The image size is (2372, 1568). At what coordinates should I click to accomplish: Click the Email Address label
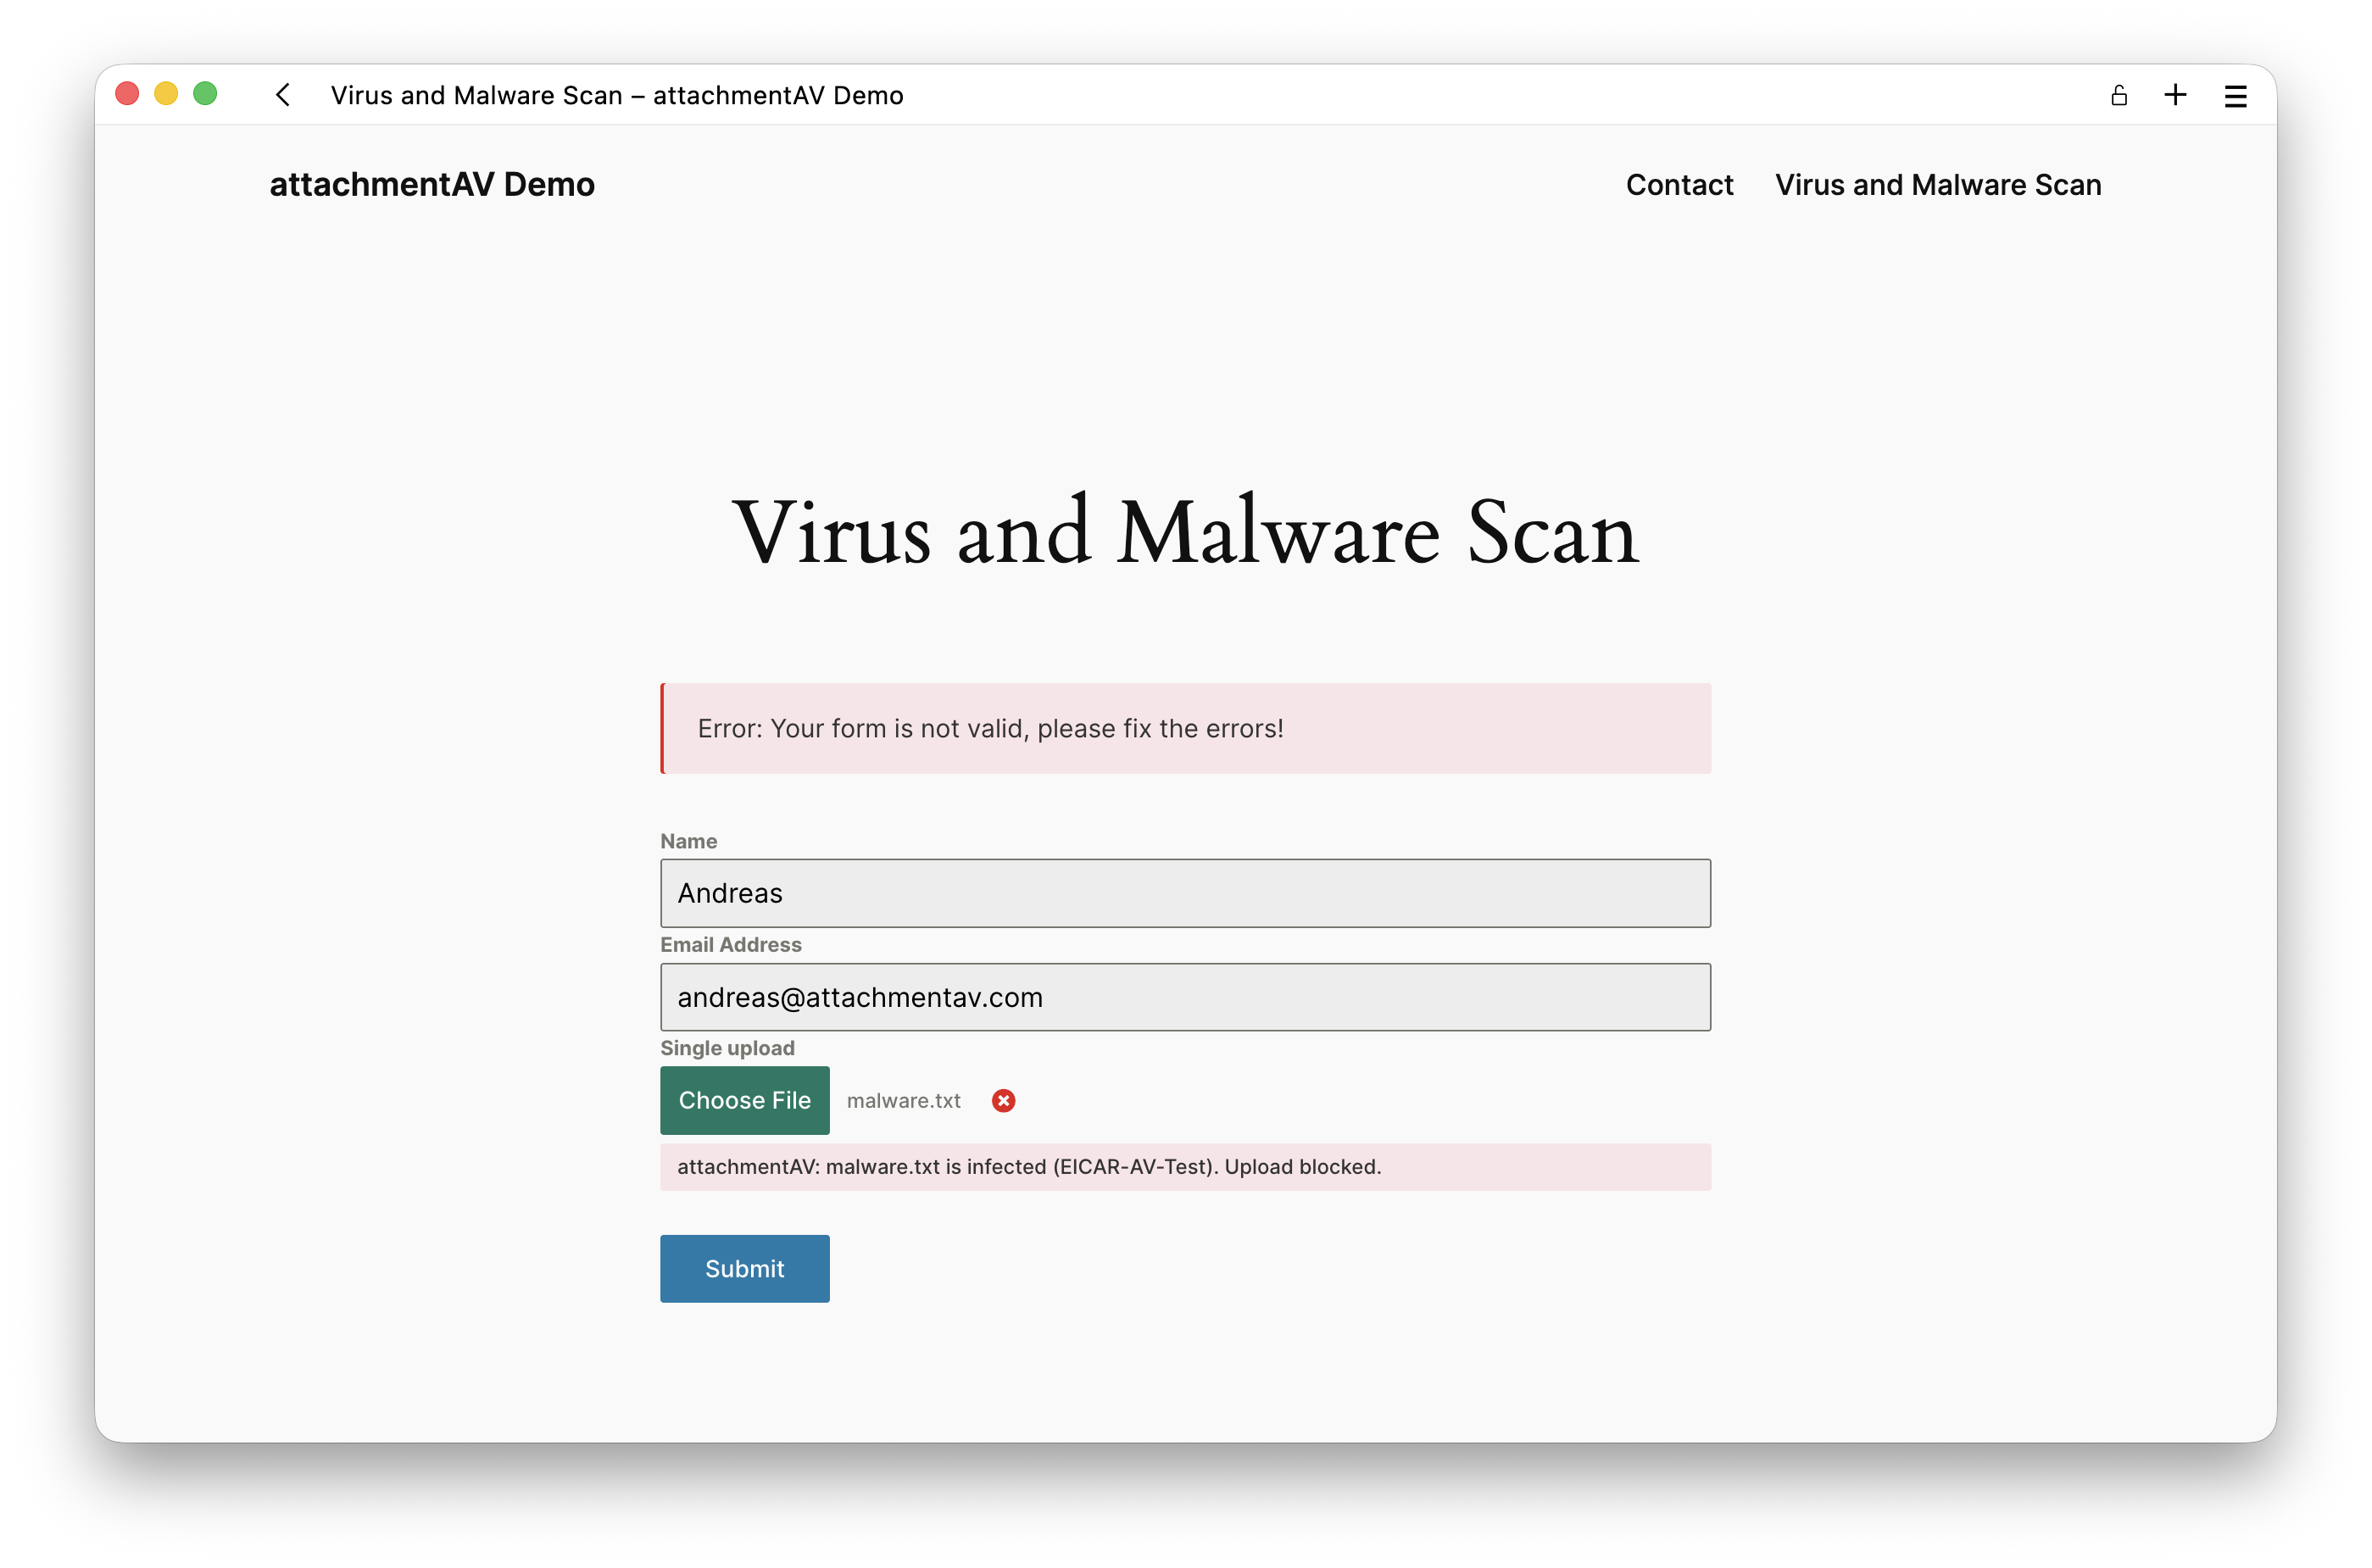(730, 944)
